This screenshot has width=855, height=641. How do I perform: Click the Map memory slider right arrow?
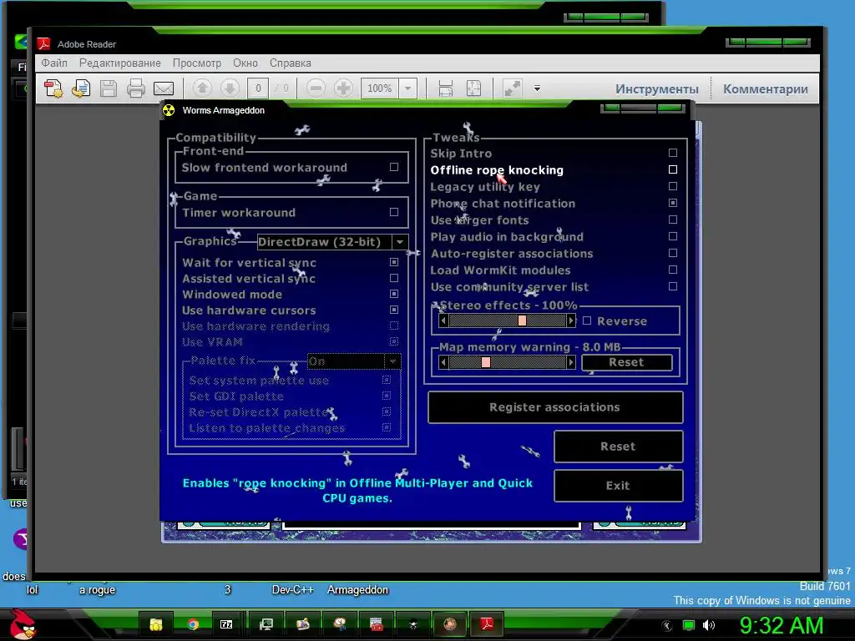[571, 362]
